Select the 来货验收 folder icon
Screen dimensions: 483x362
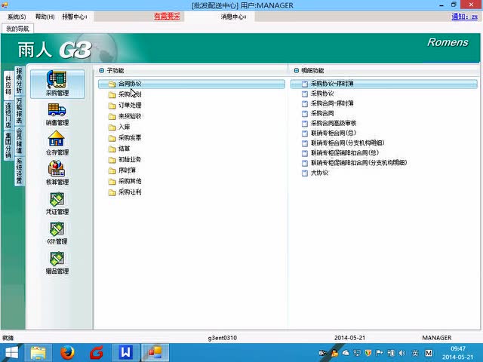tap(112, 116)
